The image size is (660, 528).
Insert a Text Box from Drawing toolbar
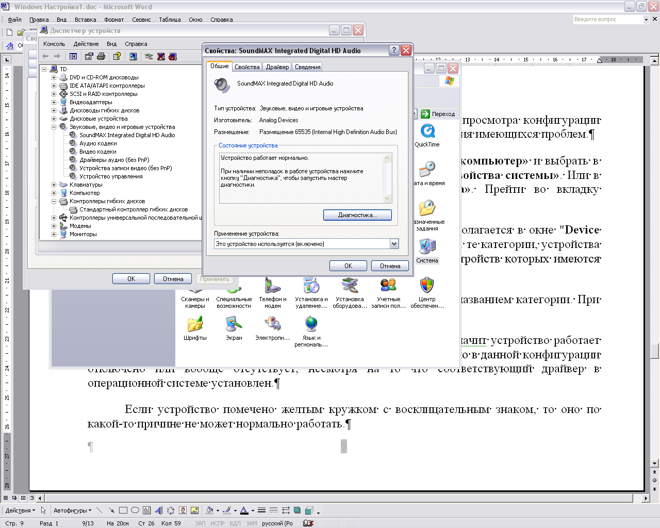point(147,510)
